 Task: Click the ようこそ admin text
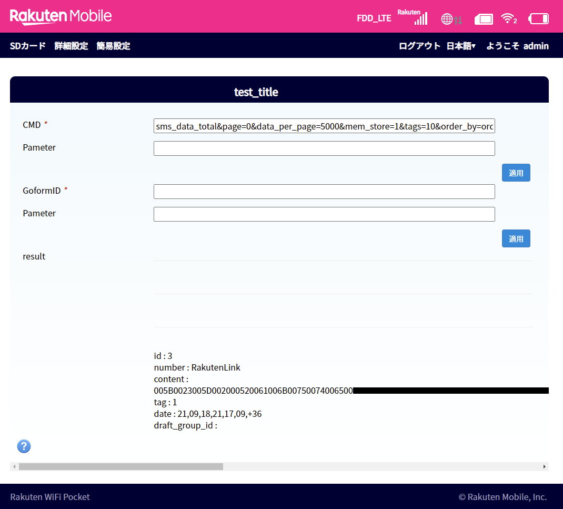(517, 46)
